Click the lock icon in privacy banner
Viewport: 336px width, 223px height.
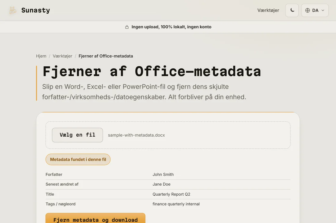pos(127,27)
